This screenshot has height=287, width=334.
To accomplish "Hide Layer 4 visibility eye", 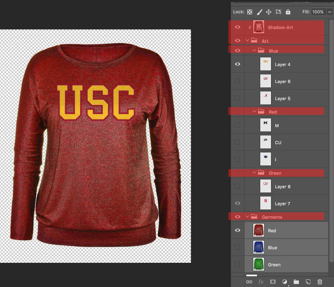I will 237,64.
